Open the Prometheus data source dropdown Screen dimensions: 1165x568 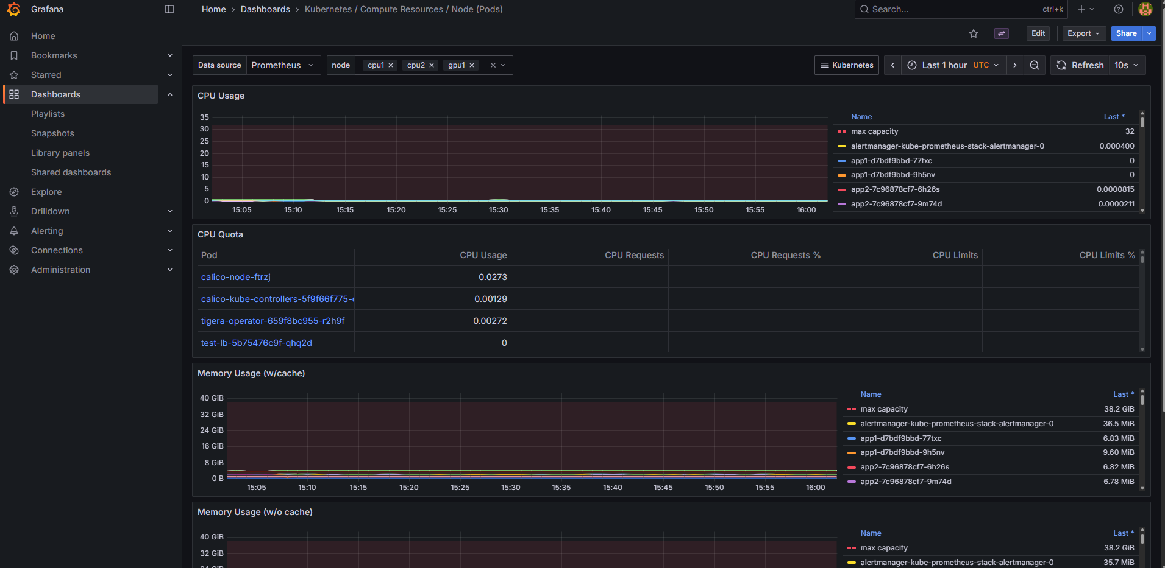coord(283,65)
